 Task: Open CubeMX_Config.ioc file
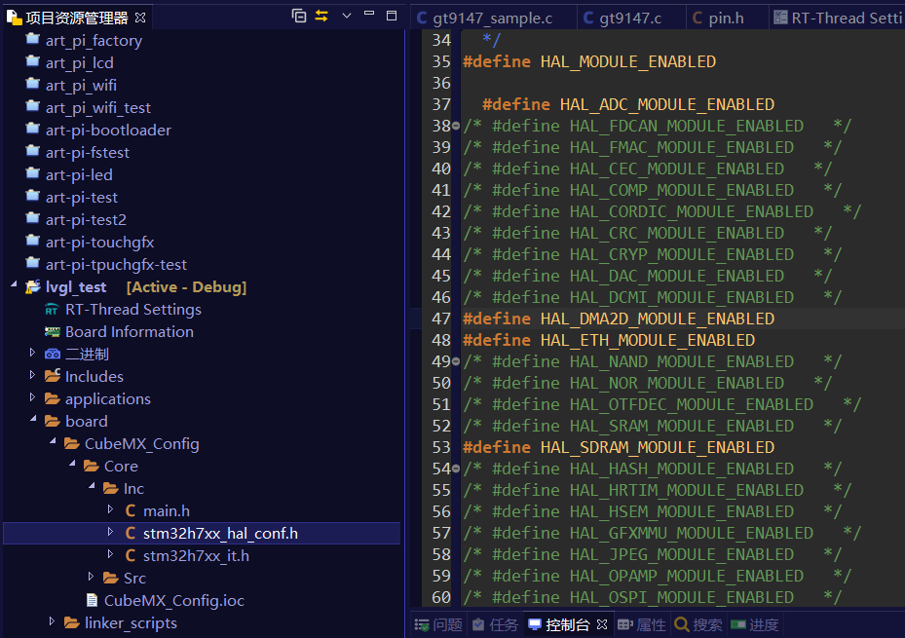tap(173, 601)
